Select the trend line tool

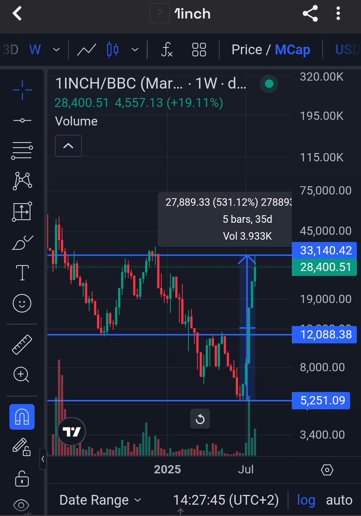click(22, 121)
